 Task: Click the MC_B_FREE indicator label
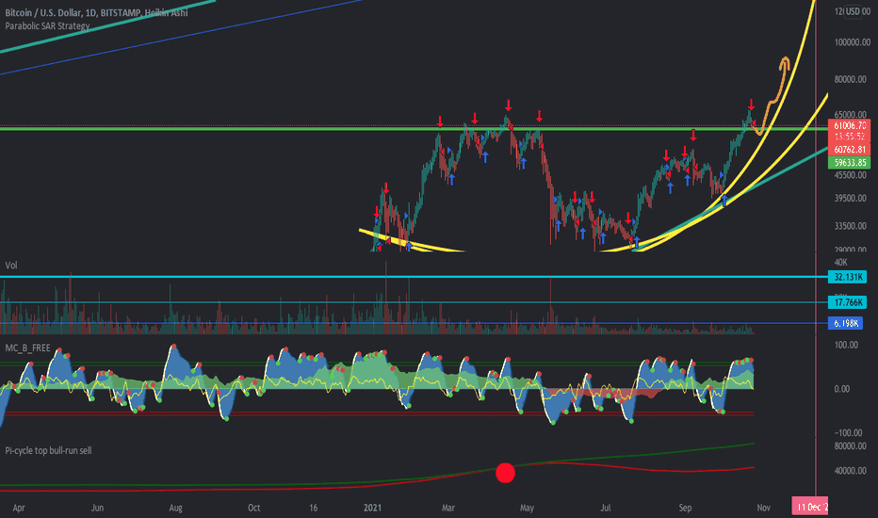coord(27,348)
